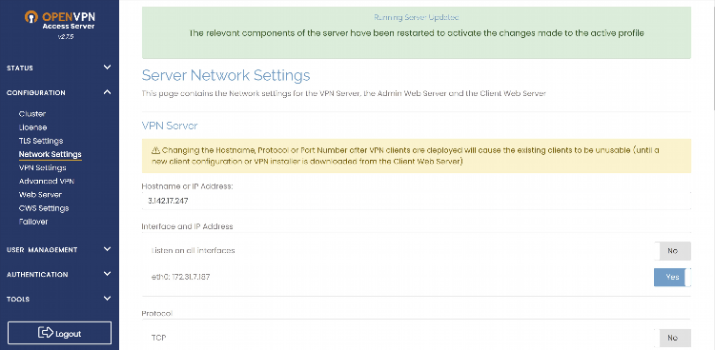Open the License page
The height and width of the screenshot is (350, 715).
point(32,127)
